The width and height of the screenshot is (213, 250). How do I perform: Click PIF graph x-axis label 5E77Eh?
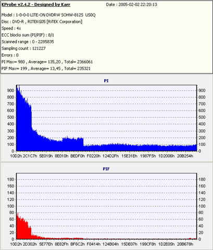(x=46, y=244)
